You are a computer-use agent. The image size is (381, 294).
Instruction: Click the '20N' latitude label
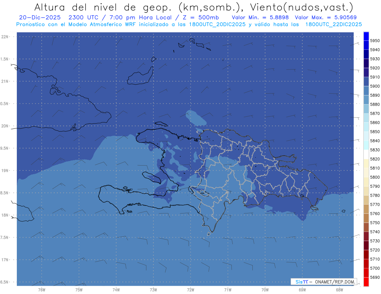pos(5,126)
